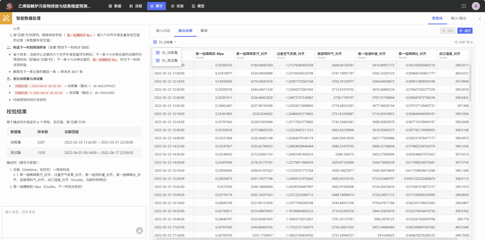Switch to the 输入/输出 tab
Screen dimensions: 485x240
point(459,18)
